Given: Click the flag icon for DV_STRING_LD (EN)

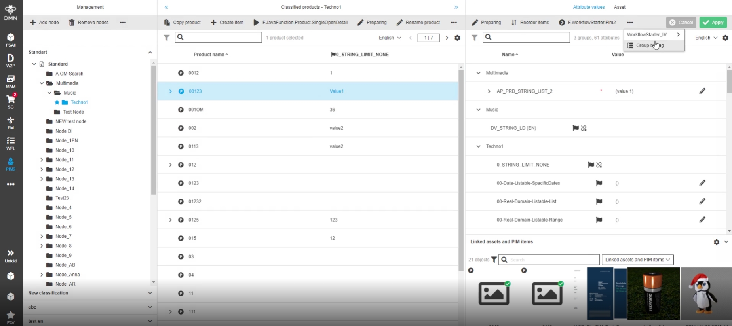Looking at the screenshot, I should coord(576,128).
